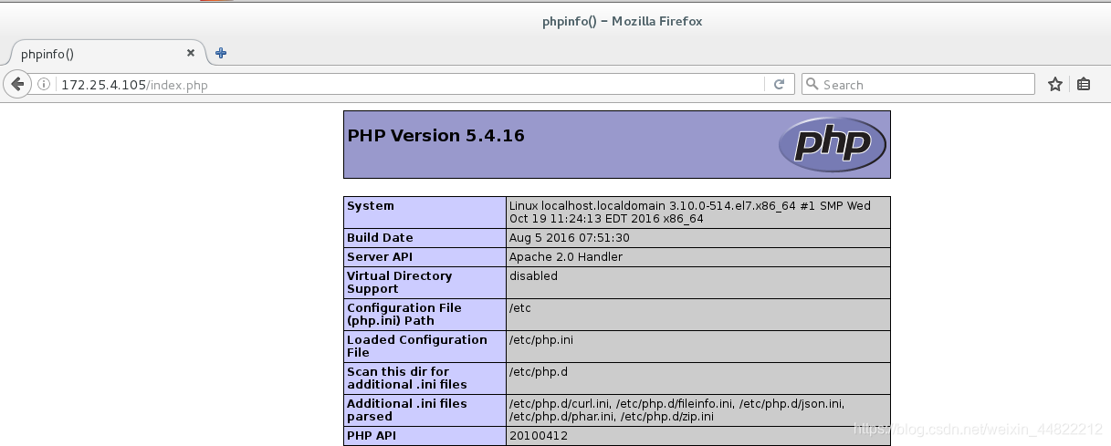The image size is (1111, 446).
Task: Click the Linux localhost.localdomain system value
Action: [689, 213]
